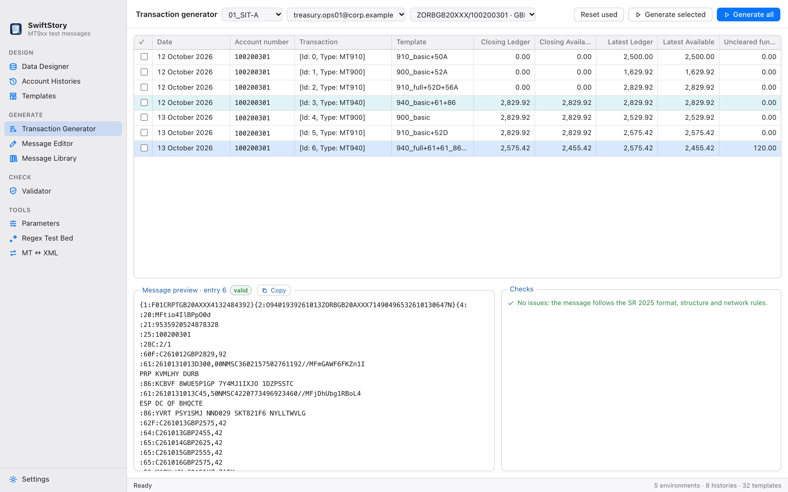Screen dimensions: 788x492
Task: Go to Message Library page
Action: click(x=63, y=159)
